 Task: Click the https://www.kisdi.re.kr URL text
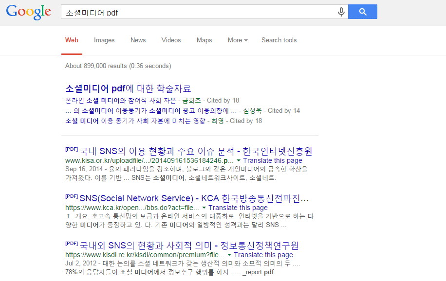(x=145, y=255)
